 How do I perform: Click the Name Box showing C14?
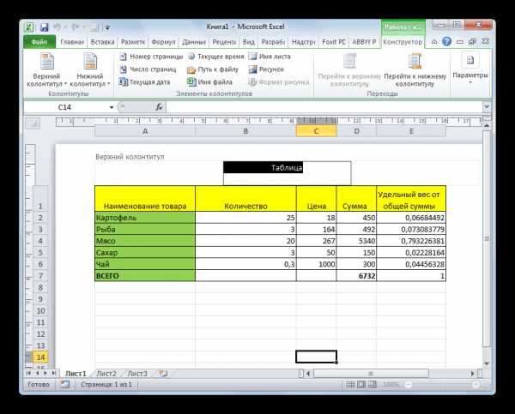[66, 107]
